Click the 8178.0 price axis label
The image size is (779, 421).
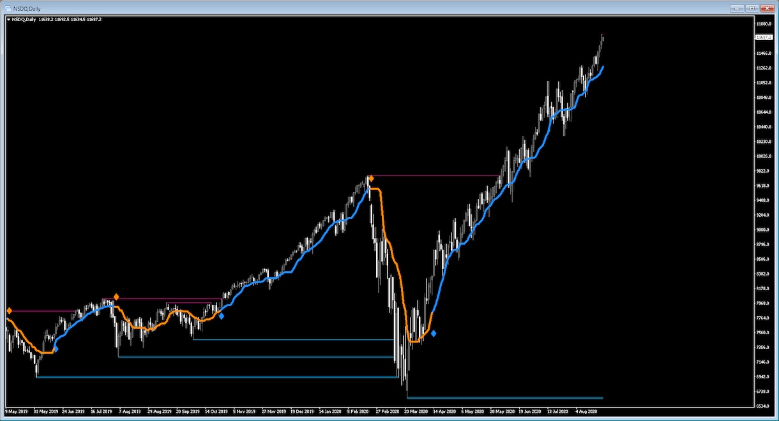(764, 288)
